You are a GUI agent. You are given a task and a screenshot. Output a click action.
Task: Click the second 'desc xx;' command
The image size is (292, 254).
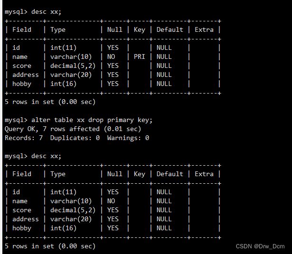click(46, 156)
